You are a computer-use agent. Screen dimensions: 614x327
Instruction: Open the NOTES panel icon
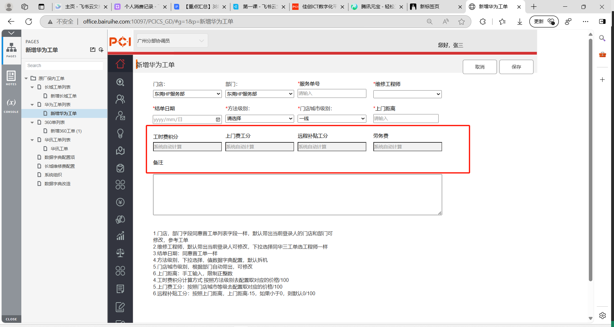coord(11,78)
